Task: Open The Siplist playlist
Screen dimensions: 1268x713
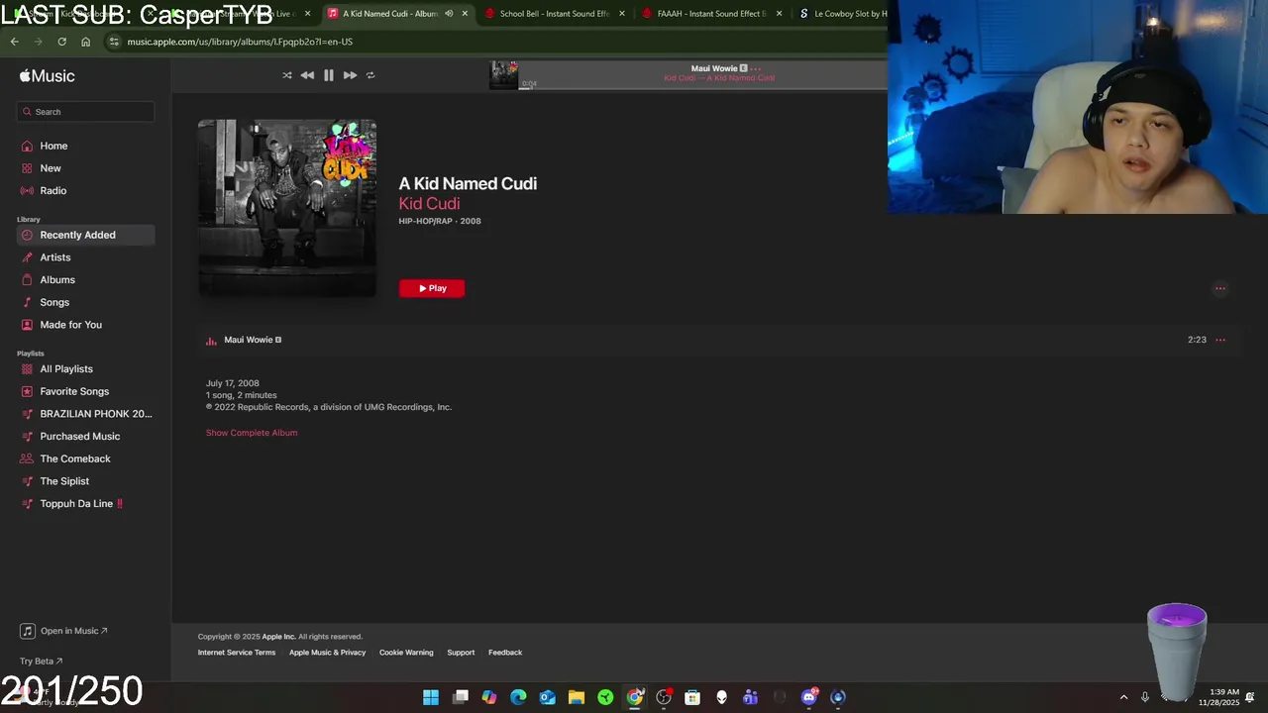Action: (x=63, y=481)
